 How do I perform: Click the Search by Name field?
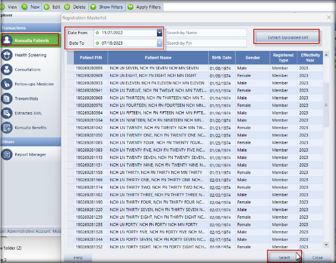pos(206,33)
